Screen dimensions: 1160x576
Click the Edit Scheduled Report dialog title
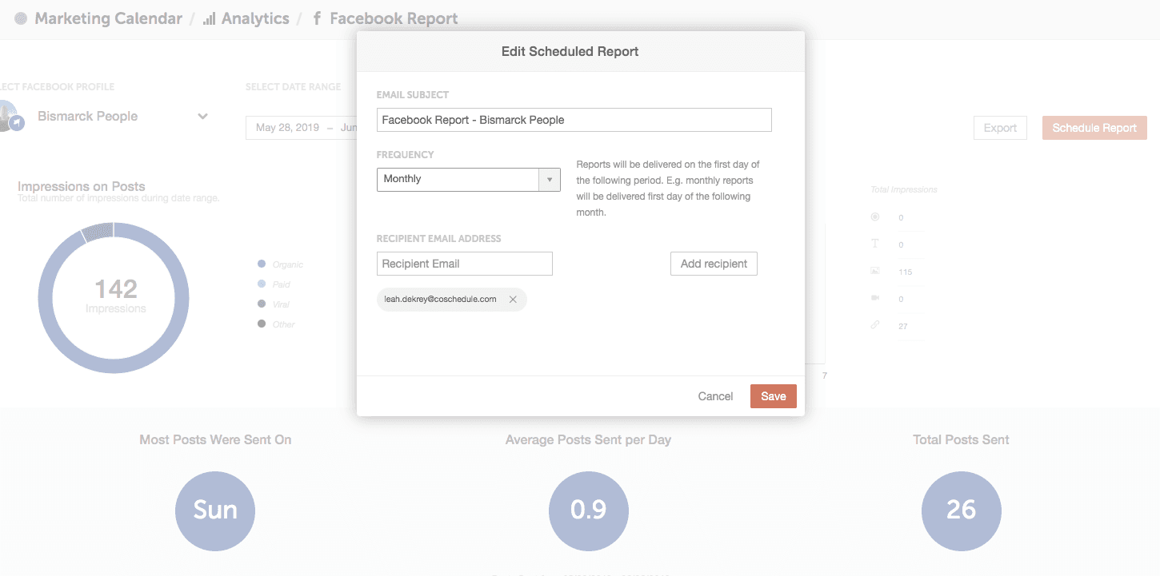pos(570,52)
